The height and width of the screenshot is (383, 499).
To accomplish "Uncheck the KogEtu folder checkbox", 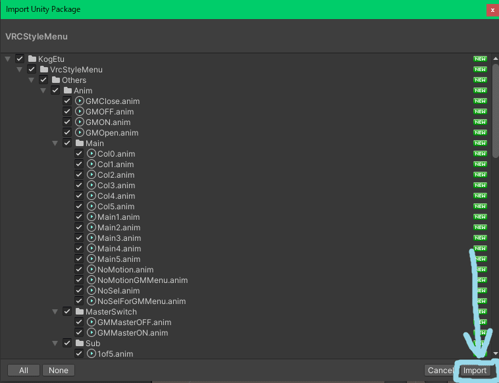I will pyautogui.click(x=20, y=59).
